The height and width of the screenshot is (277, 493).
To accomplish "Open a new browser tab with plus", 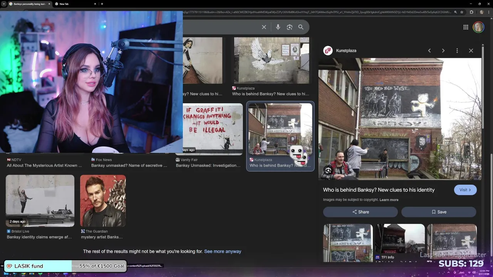I will 102,4.
